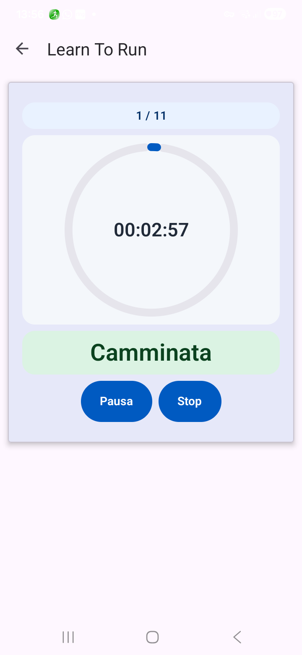Pause the workout with the Pausa button
302x655 pixels.
click(x=116, y=401)
